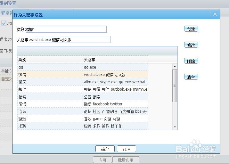The height and width of the screenshot is (164, 229).
Task: Sort by the 类别 column header
Action: point(50,60)
